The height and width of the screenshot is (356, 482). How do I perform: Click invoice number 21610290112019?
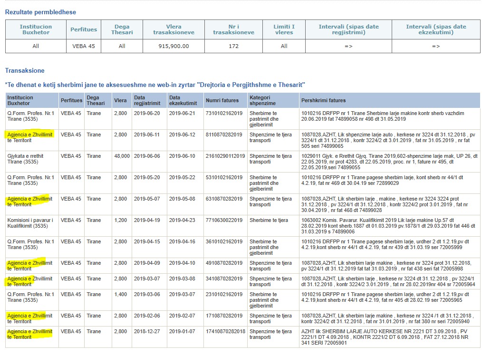[x=225, y=156]
